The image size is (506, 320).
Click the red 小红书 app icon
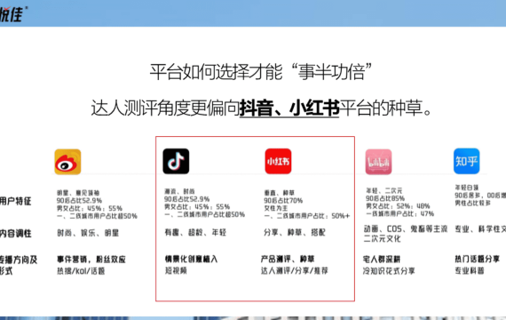[278, 161]
